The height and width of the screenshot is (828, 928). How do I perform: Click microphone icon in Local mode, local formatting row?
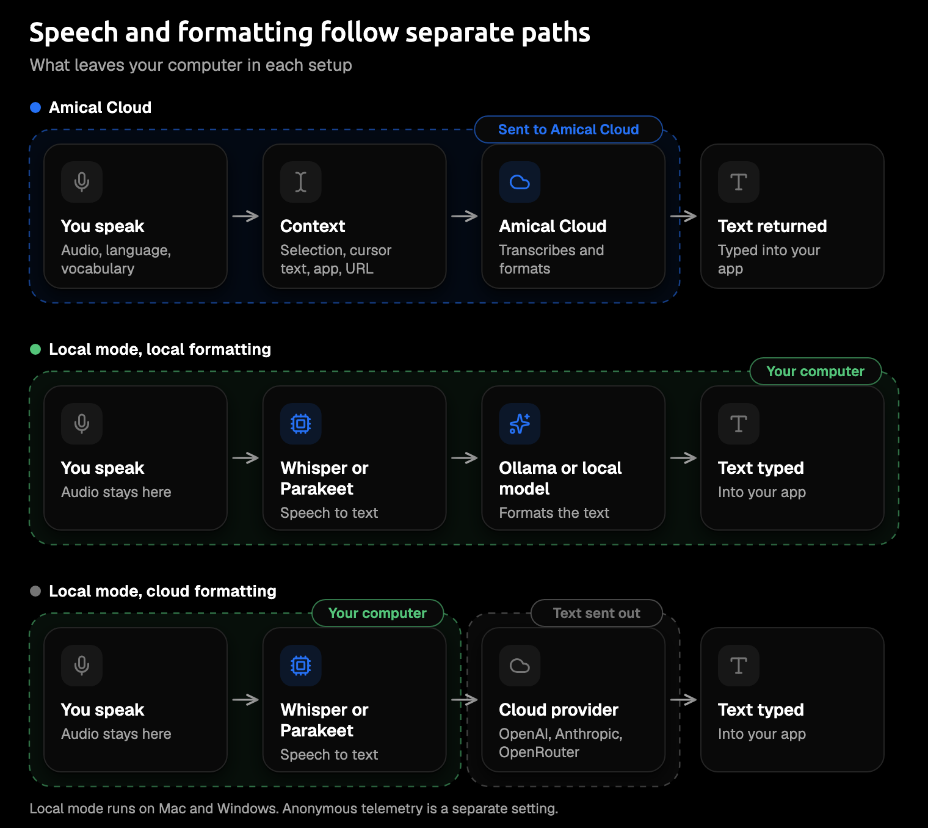pyautogui.click(x=82, y=424)
